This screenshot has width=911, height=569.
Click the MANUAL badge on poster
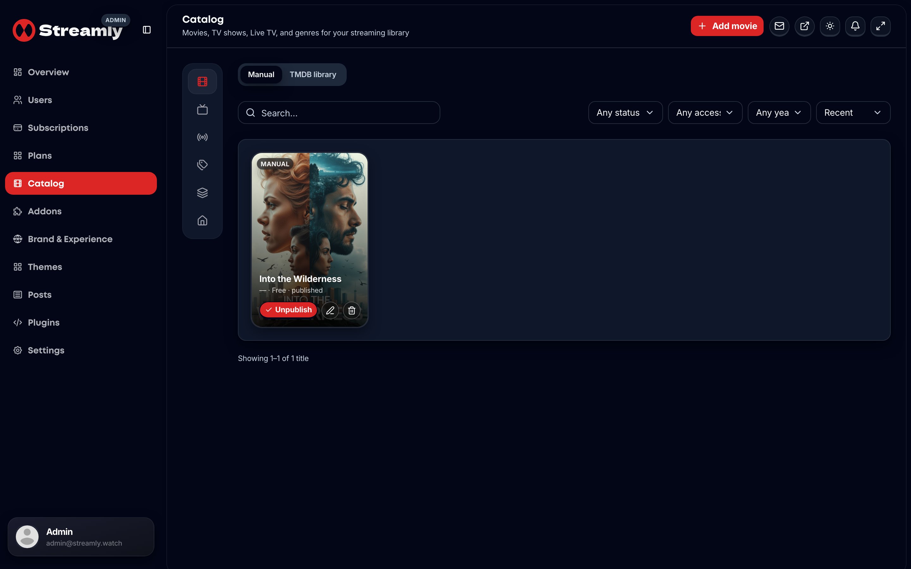click(x=275, y=164)
